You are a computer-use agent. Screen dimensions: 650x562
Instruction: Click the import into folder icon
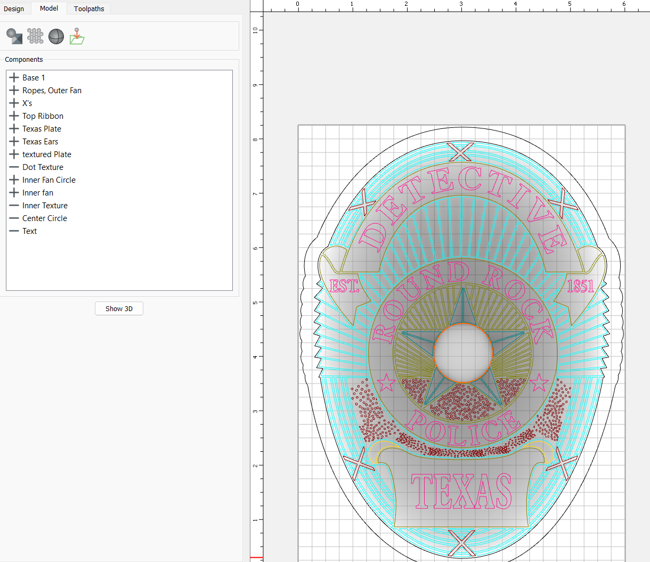point(77,36)
